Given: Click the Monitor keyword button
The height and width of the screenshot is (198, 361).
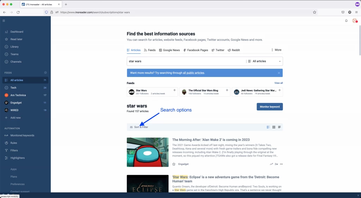Looking at the screenshot, I should tap(270, 107).
